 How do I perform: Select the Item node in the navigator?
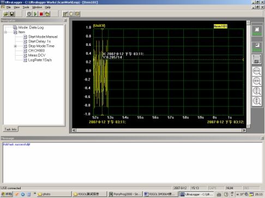pyautogui.click(x=22, y=32)
